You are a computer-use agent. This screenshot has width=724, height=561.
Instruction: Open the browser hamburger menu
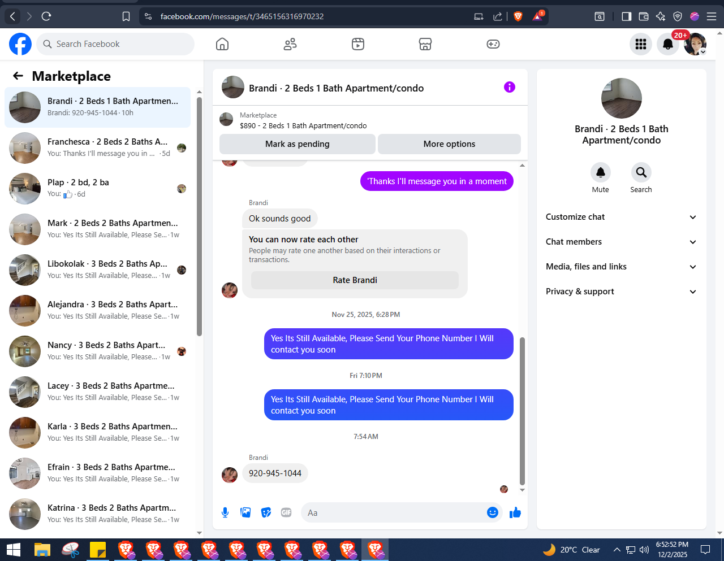point(712,16)
